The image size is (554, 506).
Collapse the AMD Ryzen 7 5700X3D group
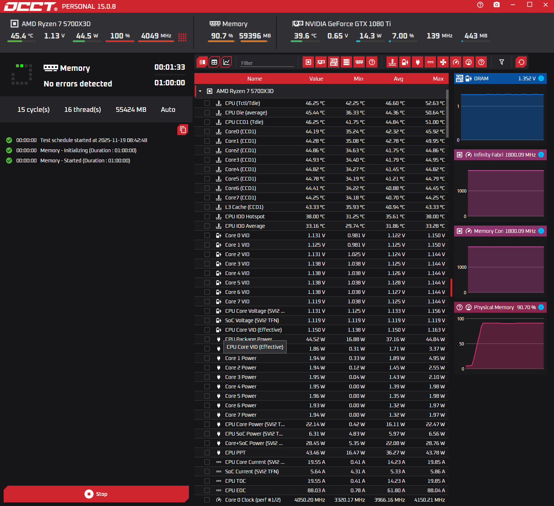click(200, 91)
